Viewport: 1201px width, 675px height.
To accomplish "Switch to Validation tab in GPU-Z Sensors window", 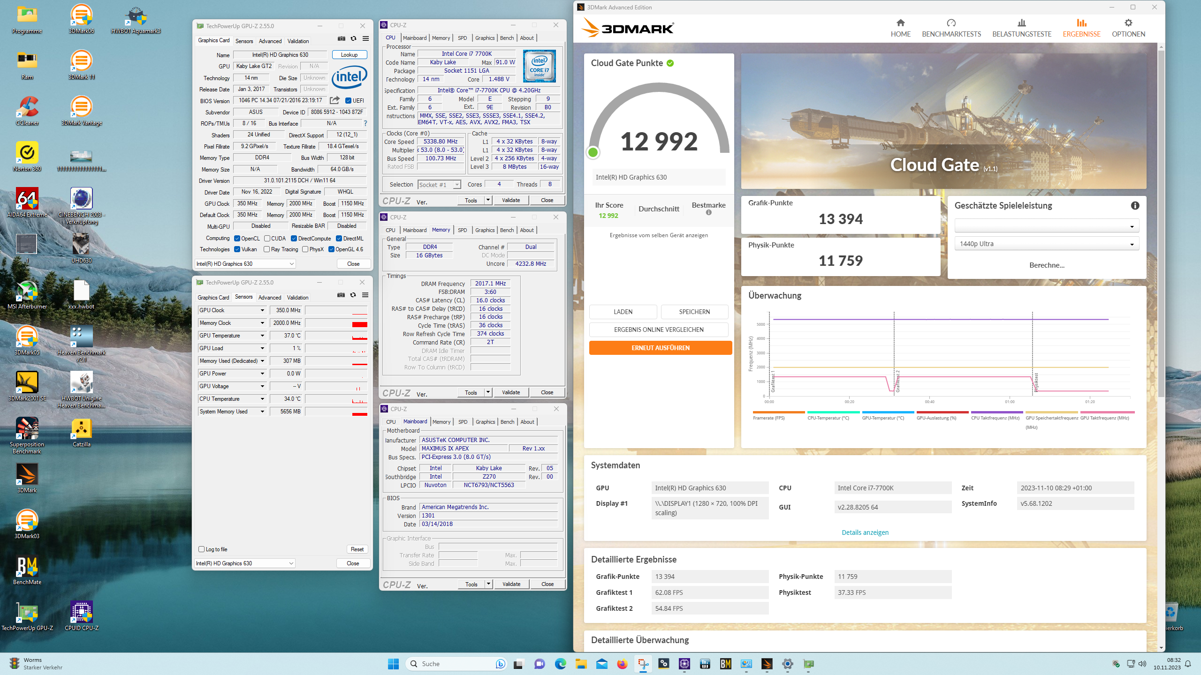I will [297, 297].
